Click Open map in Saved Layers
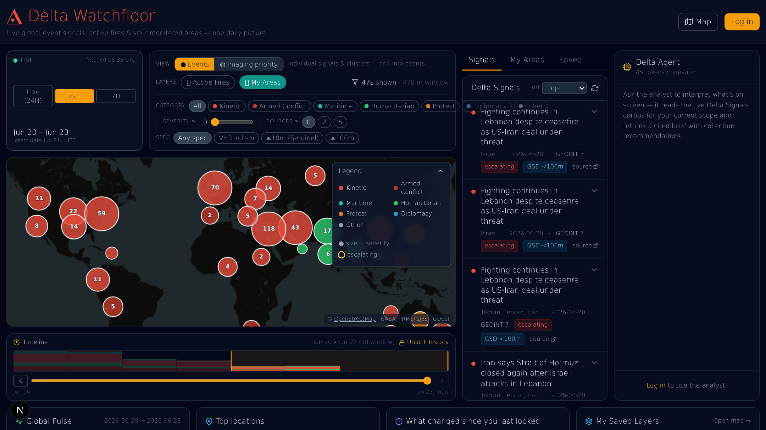The height and width of the screenshot is (430, 766). (732, 421)
